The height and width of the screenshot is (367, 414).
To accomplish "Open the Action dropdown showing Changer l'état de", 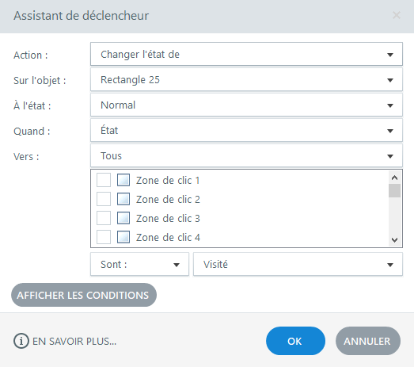I will (x=246, y=54).
